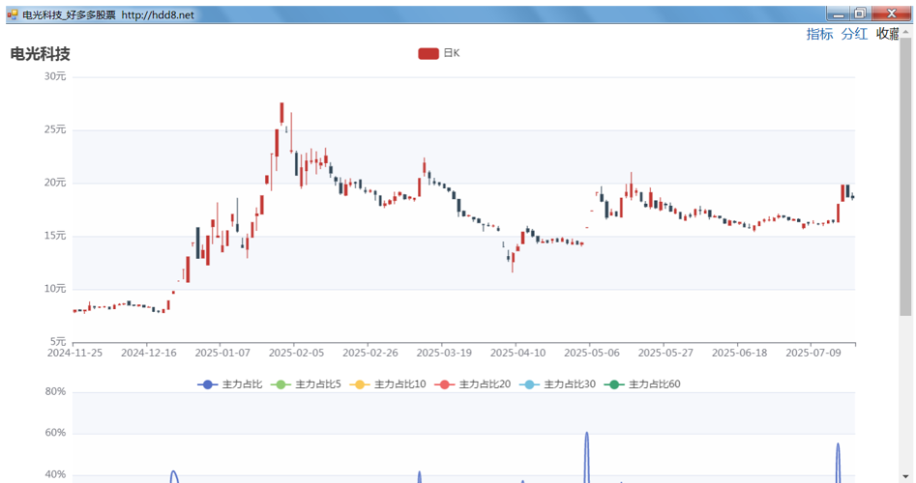916x483 pixels.
Task: Click the 2025-06-18 date axis label
Action: click(x=740, y=353)
